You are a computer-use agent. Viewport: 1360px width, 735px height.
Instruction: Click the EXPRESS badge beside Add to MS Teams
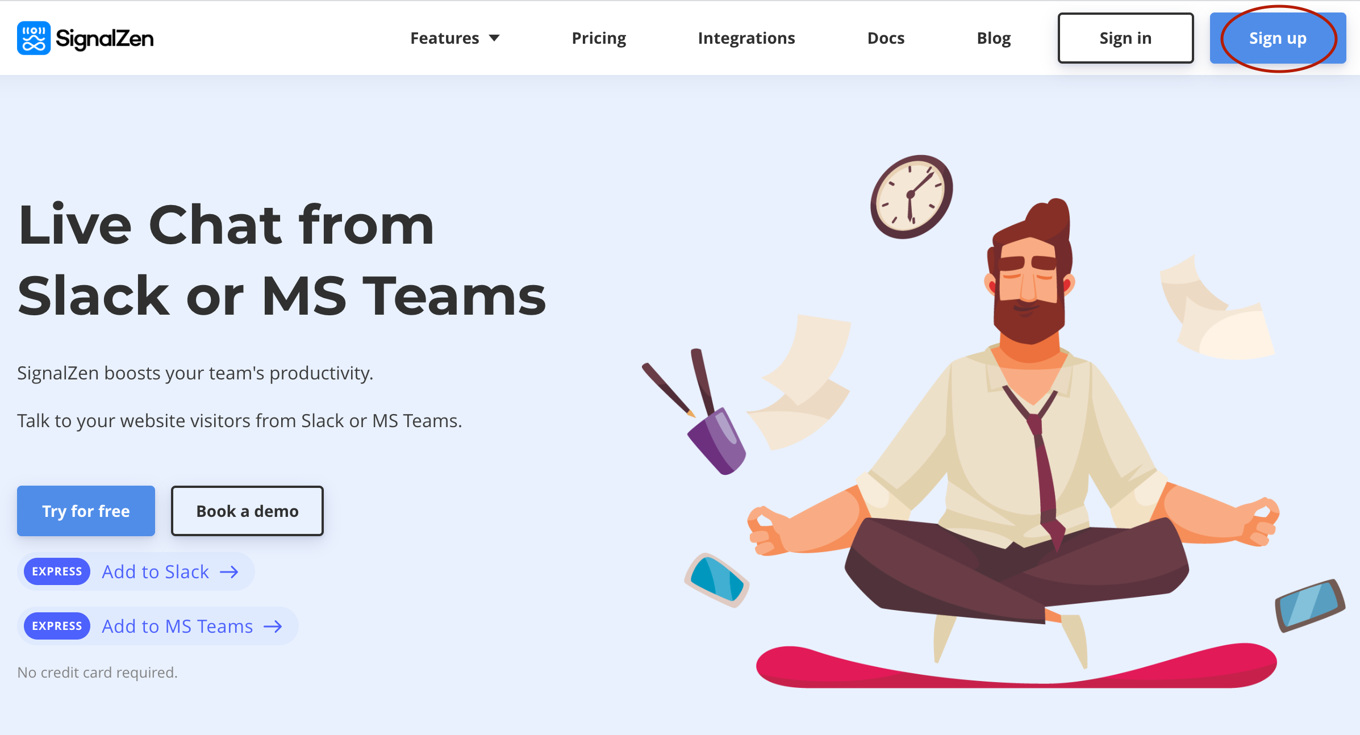(57, 626)
